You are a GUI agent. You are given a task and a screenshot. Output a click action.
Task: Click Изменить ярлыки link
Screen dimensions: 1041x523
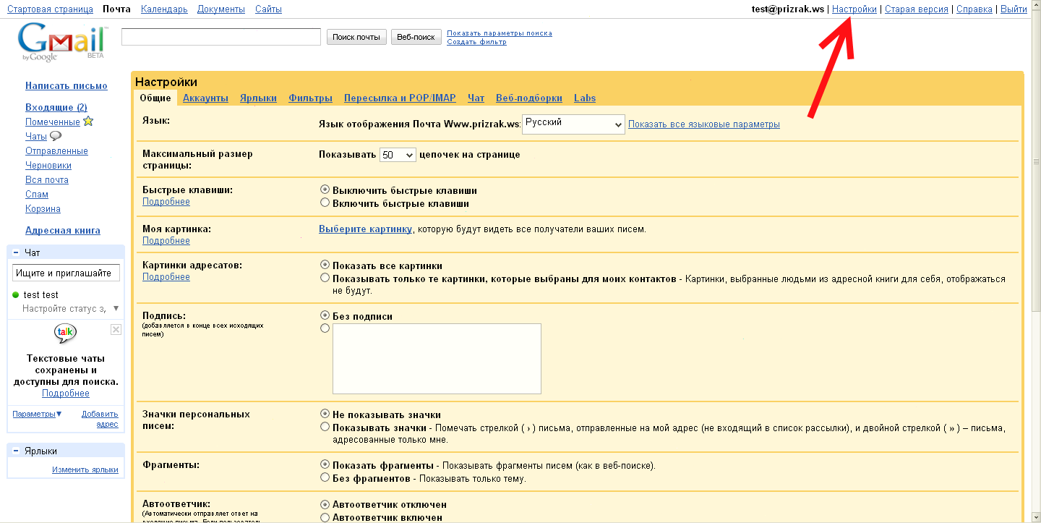click(x=85, y=469)
